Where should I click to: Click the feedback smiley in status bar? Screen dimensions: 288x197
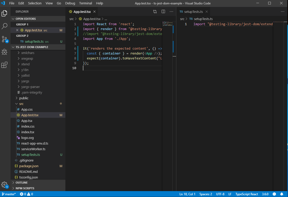[274, 194]
